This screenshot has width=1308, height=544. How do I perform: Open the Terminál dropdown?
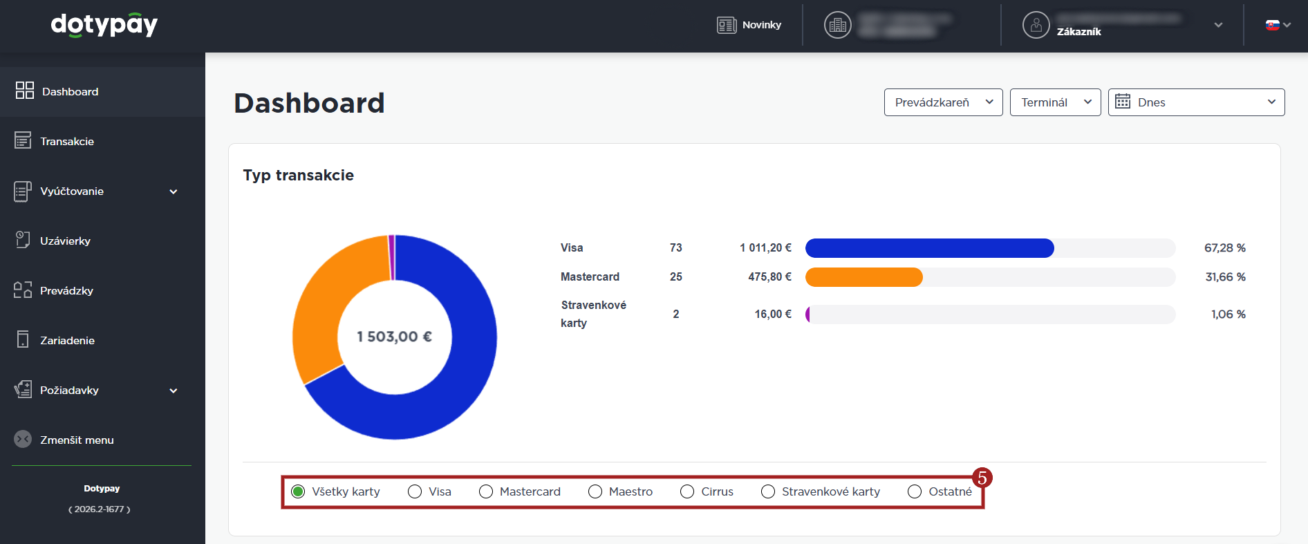pyautogui.click(x=1055, y=102)
